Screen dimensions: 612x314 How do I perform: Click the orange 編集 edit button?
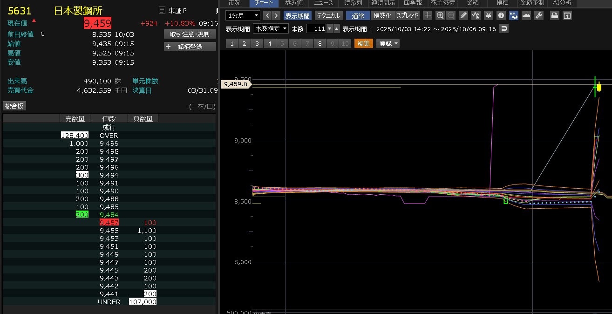point(363,43)
